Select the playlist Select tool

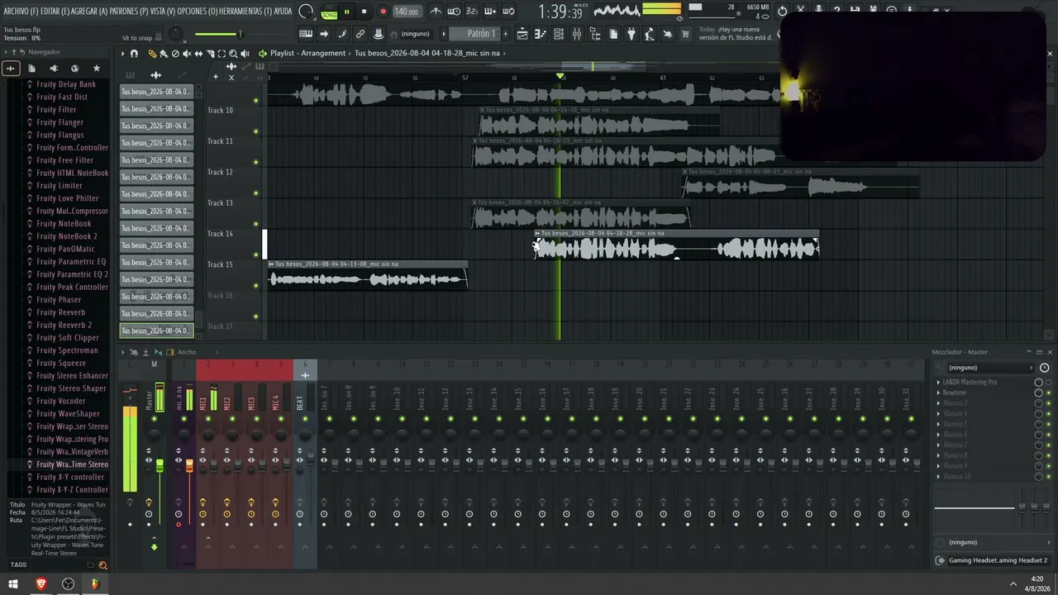[222, 54]
